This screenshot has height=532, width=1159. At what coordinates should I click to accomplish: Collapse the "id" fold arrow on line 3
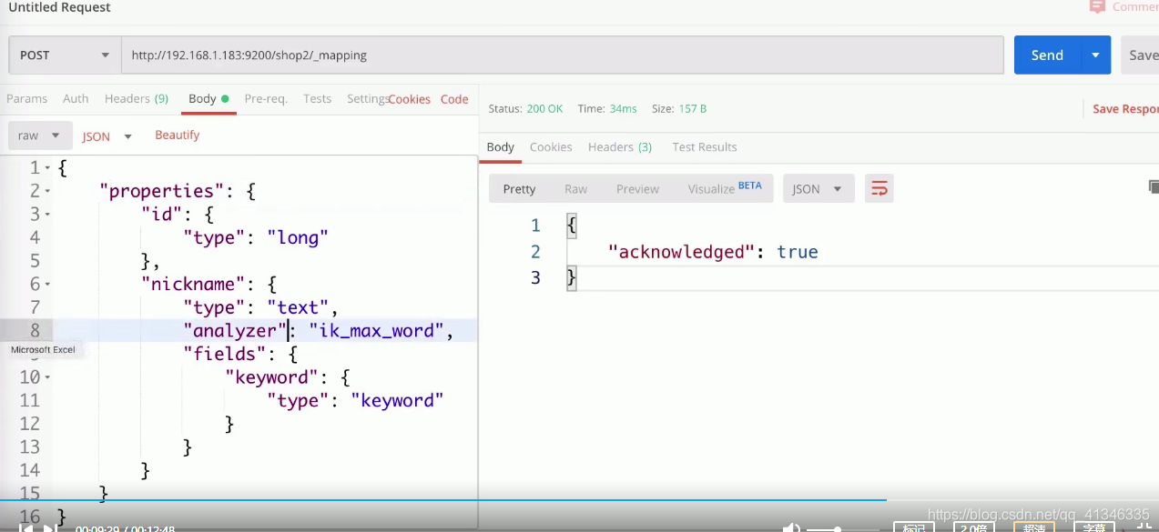coord(47,215)
